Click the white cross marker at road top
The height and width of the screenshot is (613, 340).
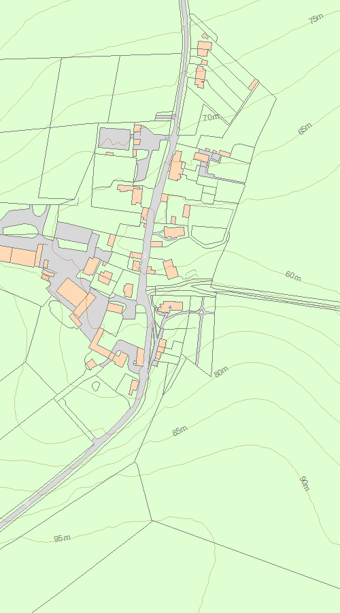[184, 22]
